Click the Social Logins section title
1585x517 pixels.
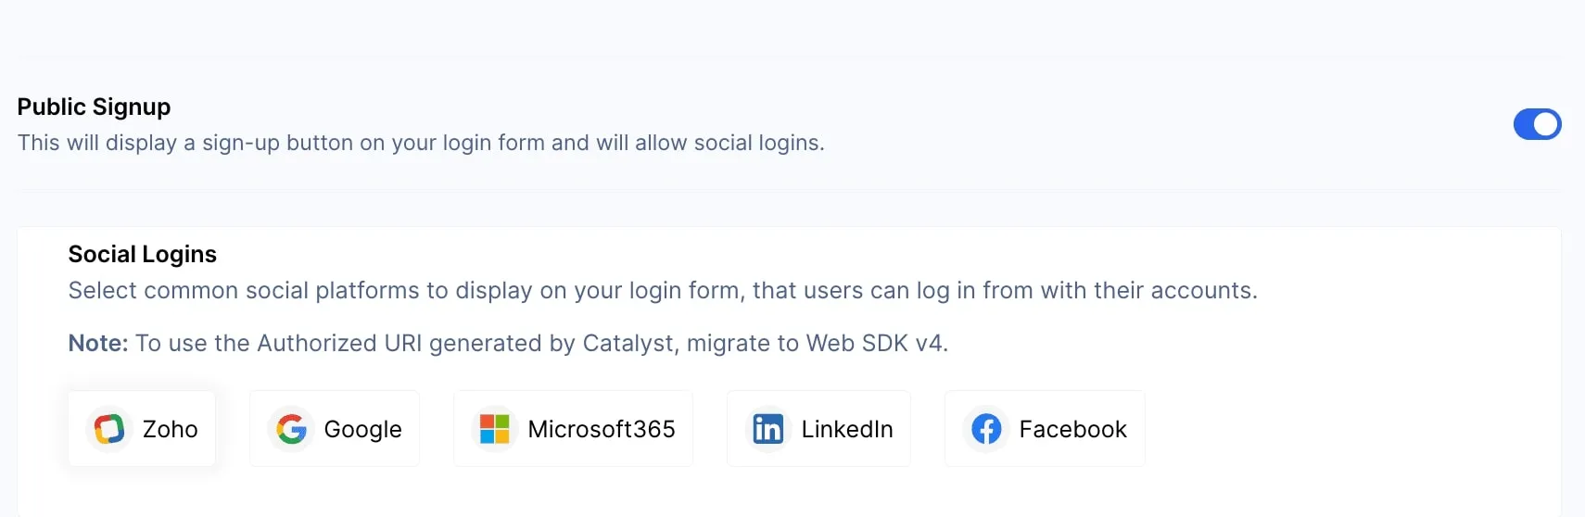(143, 255)
